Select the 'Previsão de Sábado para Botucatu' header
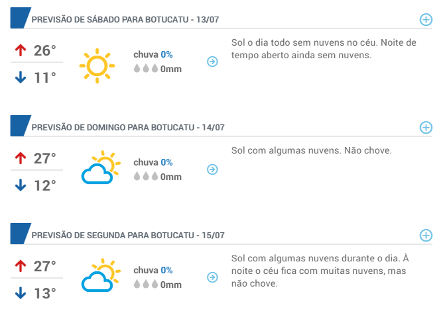 (x=125, y=20)
